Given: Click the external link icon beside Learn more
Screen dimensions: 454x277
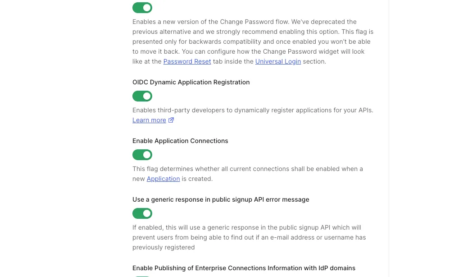Looking at the screenshot, I should pos(171,120).
